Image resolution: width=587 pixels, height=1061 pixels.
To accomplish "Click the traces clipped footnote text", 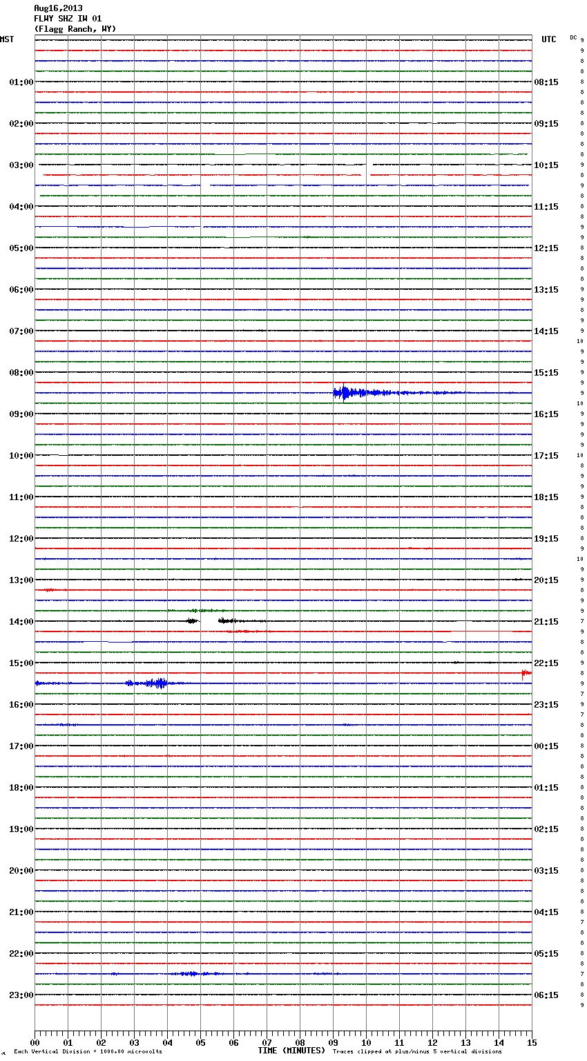I will (x=417, y=1052).
